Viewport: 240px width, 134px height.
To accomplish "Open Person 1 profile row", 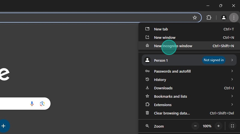I will [189, 60].
